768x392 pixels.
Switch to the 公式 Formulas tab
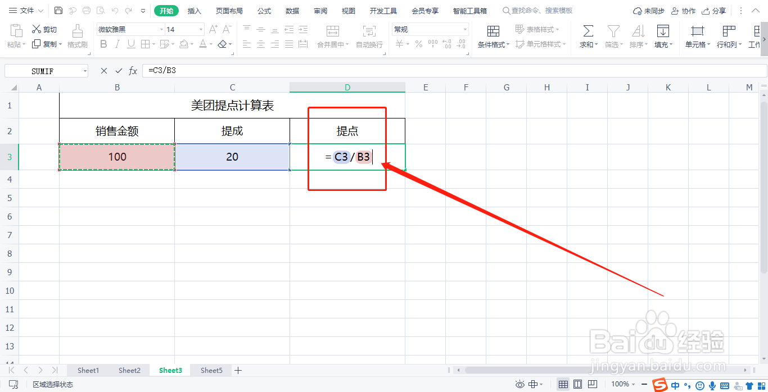coord(264,11)
